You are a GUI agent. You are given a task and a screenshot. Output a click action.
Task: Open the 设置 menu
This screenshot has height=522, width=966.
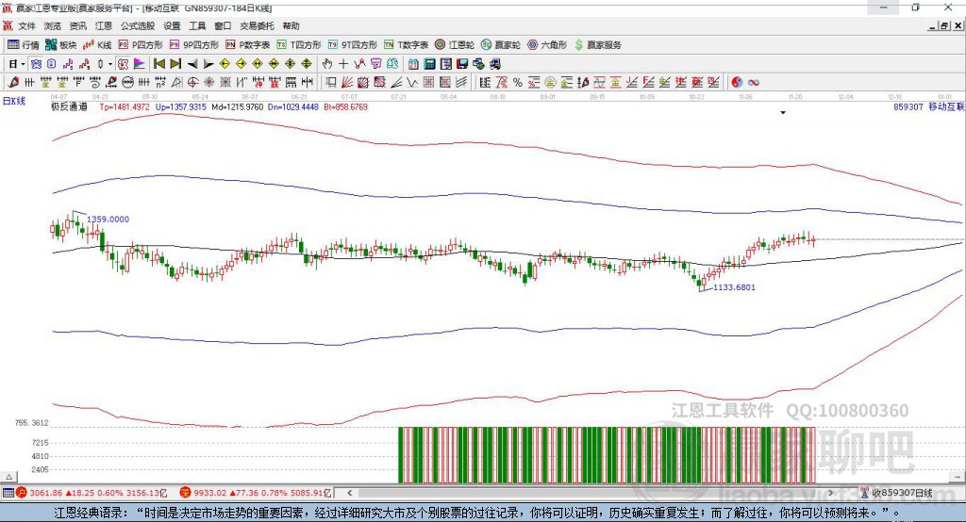[172, 25]
